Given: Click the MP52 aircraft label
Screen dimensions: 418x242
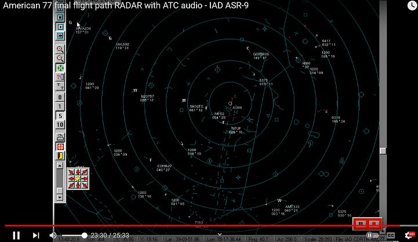Looking at the screenshot, I should 219,113.
